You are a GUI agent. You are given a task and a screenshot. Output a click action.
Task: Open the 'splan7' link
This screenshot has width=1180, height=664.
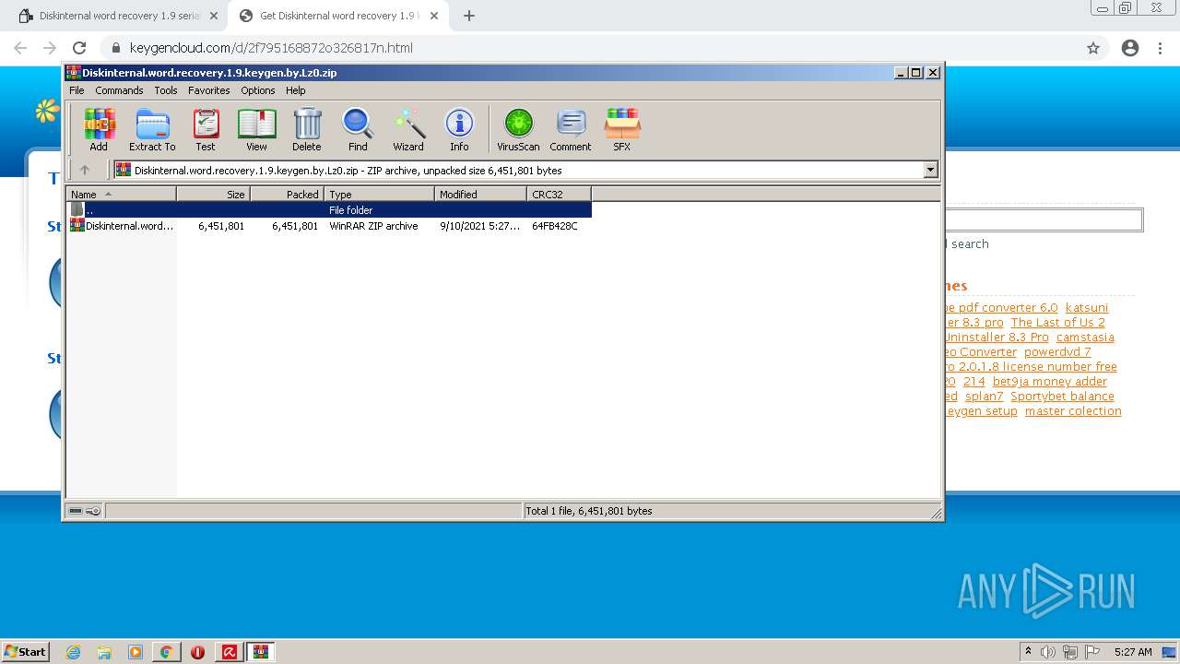click(984, 397)
